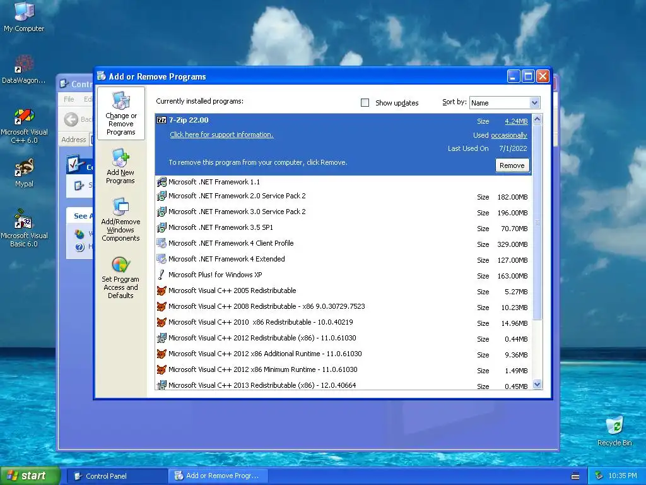Click the Visual C++ 2008 Redistributable icon
Screen dimensions: 646x485
point(161,306)
